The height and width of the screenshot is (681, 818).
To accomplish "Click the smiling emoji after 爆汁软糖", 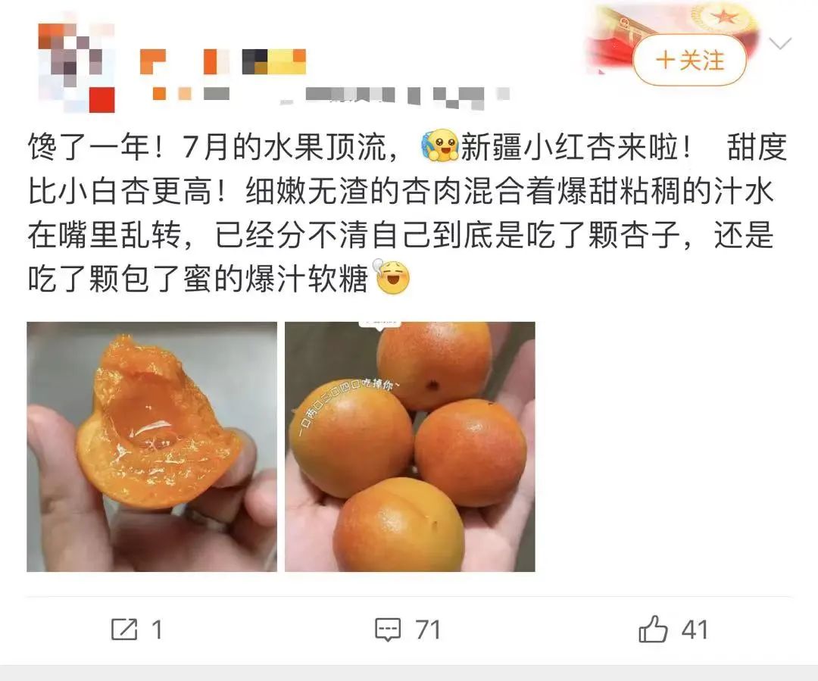I will tap(392, 276).
